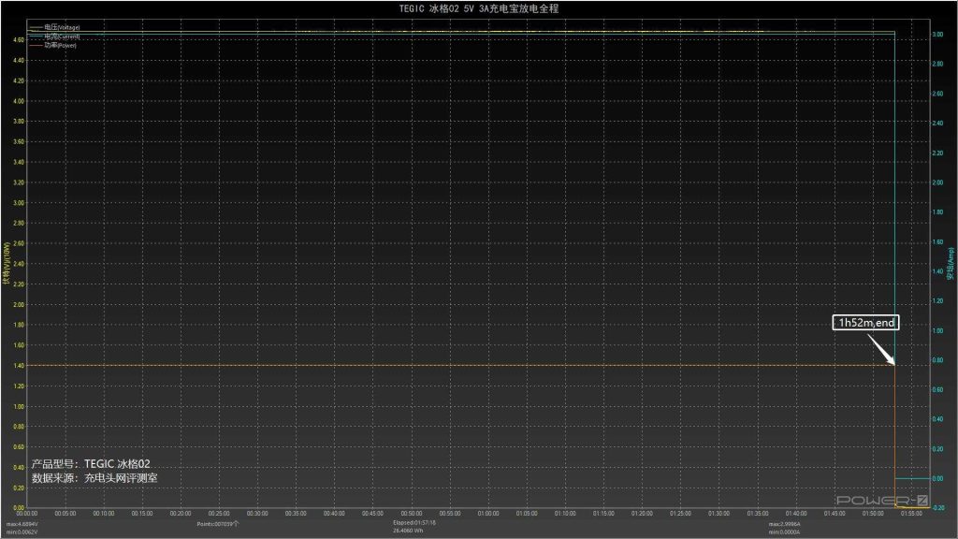
Task: Click the 01:15:00 time axis label
Action: coord(603,514)
